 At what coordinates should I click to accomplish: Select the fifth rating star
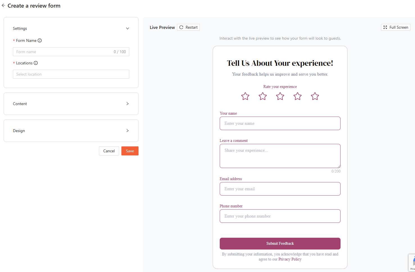(315, 96)
